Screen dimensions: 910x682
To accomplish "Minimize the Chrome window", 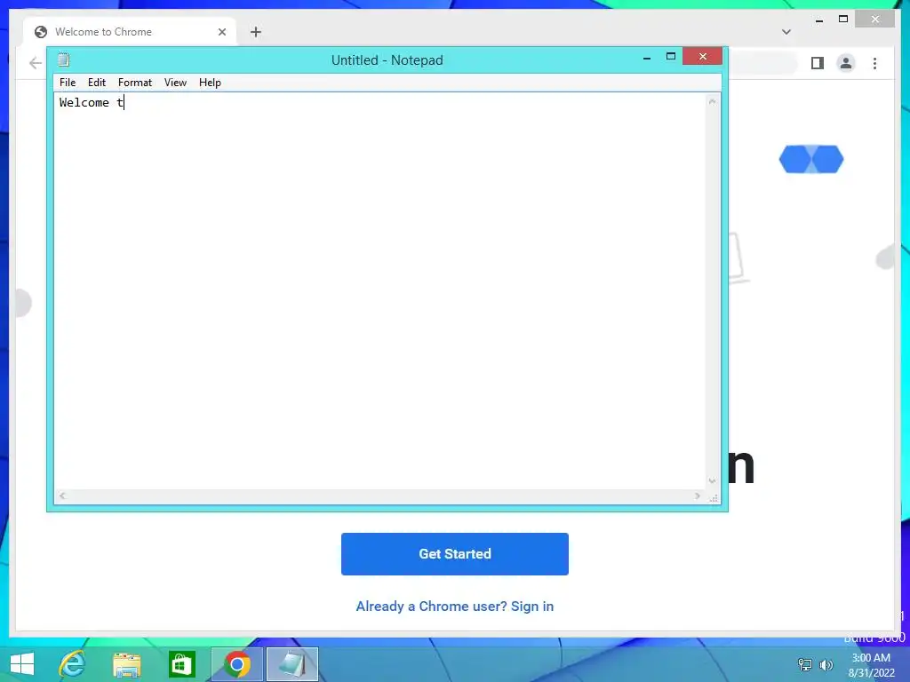I will pos(818,20).
